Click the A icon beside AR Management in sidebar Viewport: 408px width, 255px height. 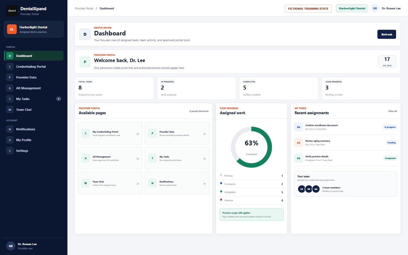tap(10, 88)
